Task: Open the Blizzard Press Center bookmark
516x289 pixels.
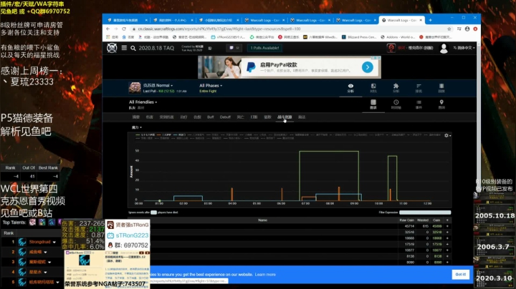Action: tap(359, 37)
